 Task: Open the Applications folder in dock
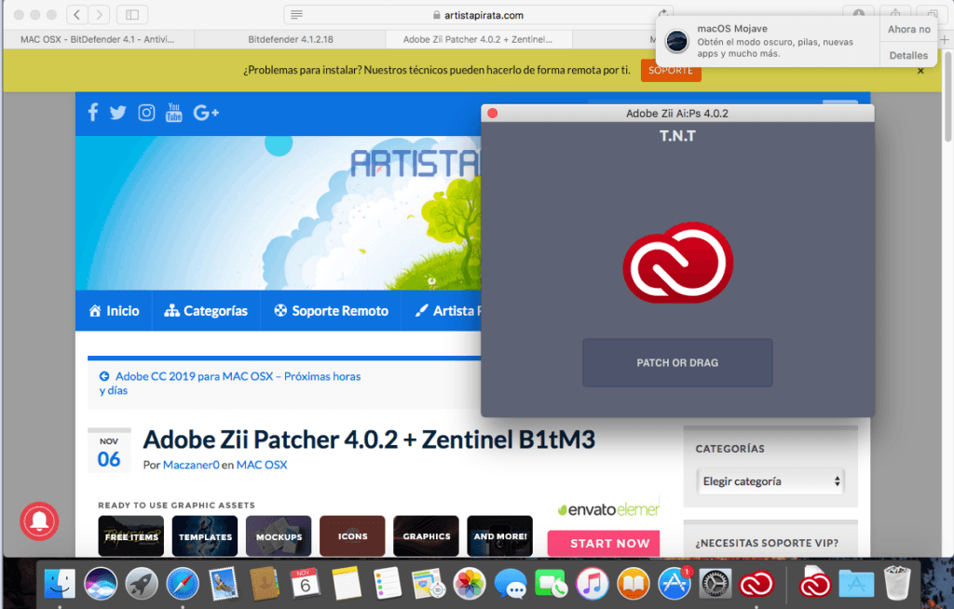click(x=857, y=584)
